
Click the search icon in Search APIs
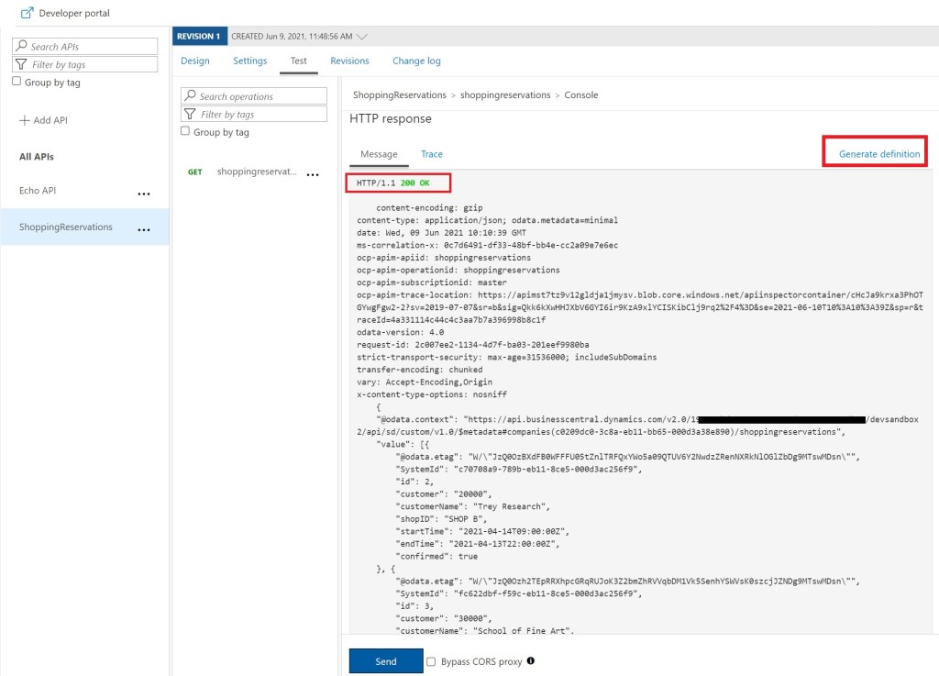pos(22,47)
